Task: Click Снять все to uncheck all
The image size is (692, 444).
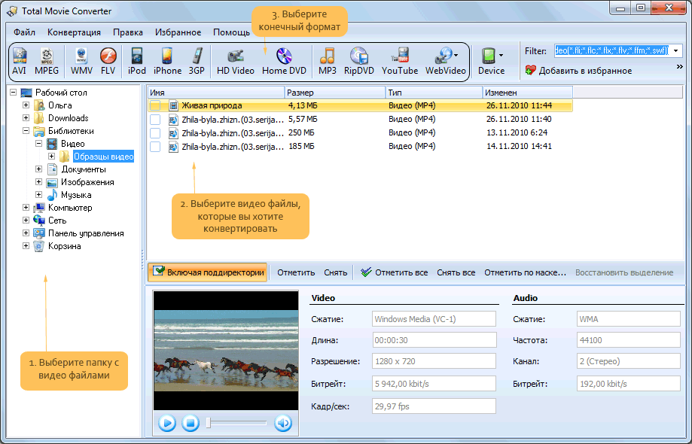Action: [456, 272]
